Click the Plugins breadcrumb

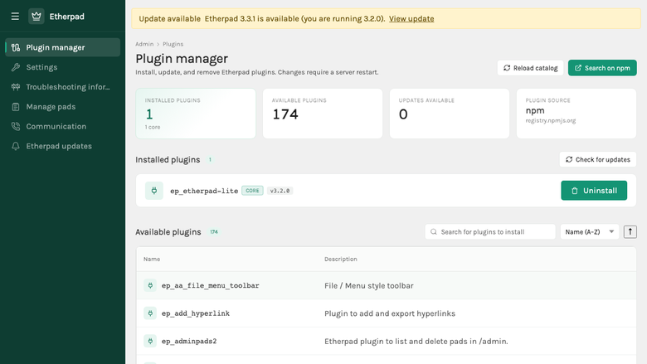173,44
